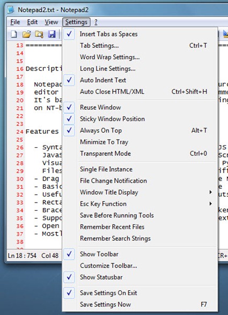
Task: Click the Open file folder toolbar icon
Action: coord(26,34)
